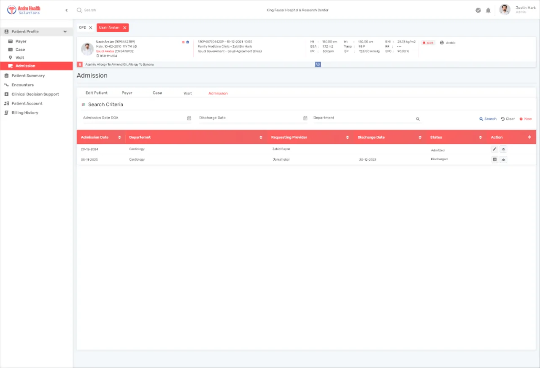This screenshot has width=540, height=368.
Task: Click the people icon in the Admitted row
Action: pos(503,149)
